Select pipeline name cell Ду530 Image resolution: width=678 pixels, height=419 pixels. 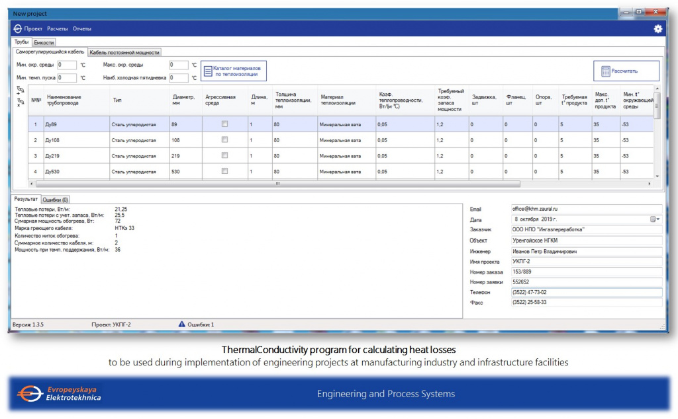pos(77,171)
